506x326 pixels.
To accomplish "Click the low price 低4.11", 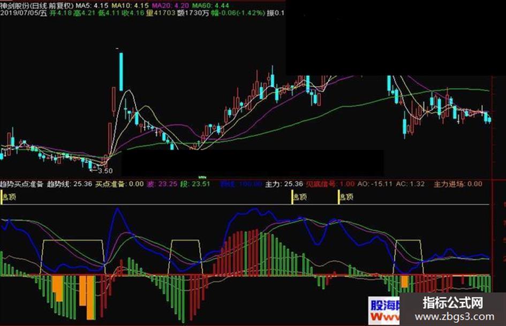I will [109, 13].
